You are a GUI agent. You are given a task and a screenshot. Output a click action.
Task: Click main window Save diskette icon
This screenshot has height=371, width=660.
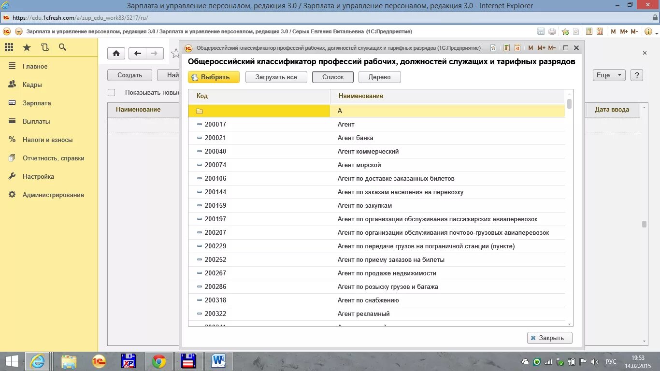pyautogui.click(x=541, y=31)
